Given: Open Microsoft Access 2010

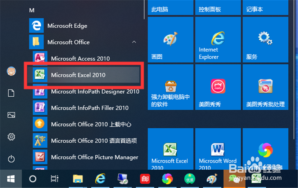Looking at the screenshot, I should (x=78, y=58).
